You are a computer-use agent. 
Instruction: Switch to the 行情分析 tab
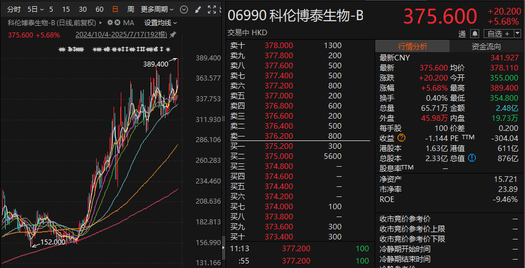pos(412,46)
